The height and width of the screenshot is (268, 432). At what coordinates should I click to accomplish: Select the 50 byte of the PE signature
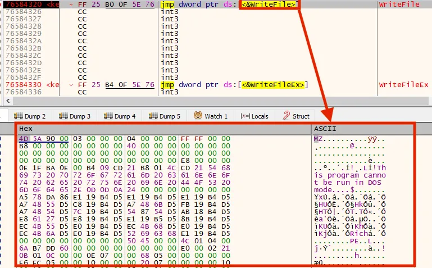(x=131, y=240)
